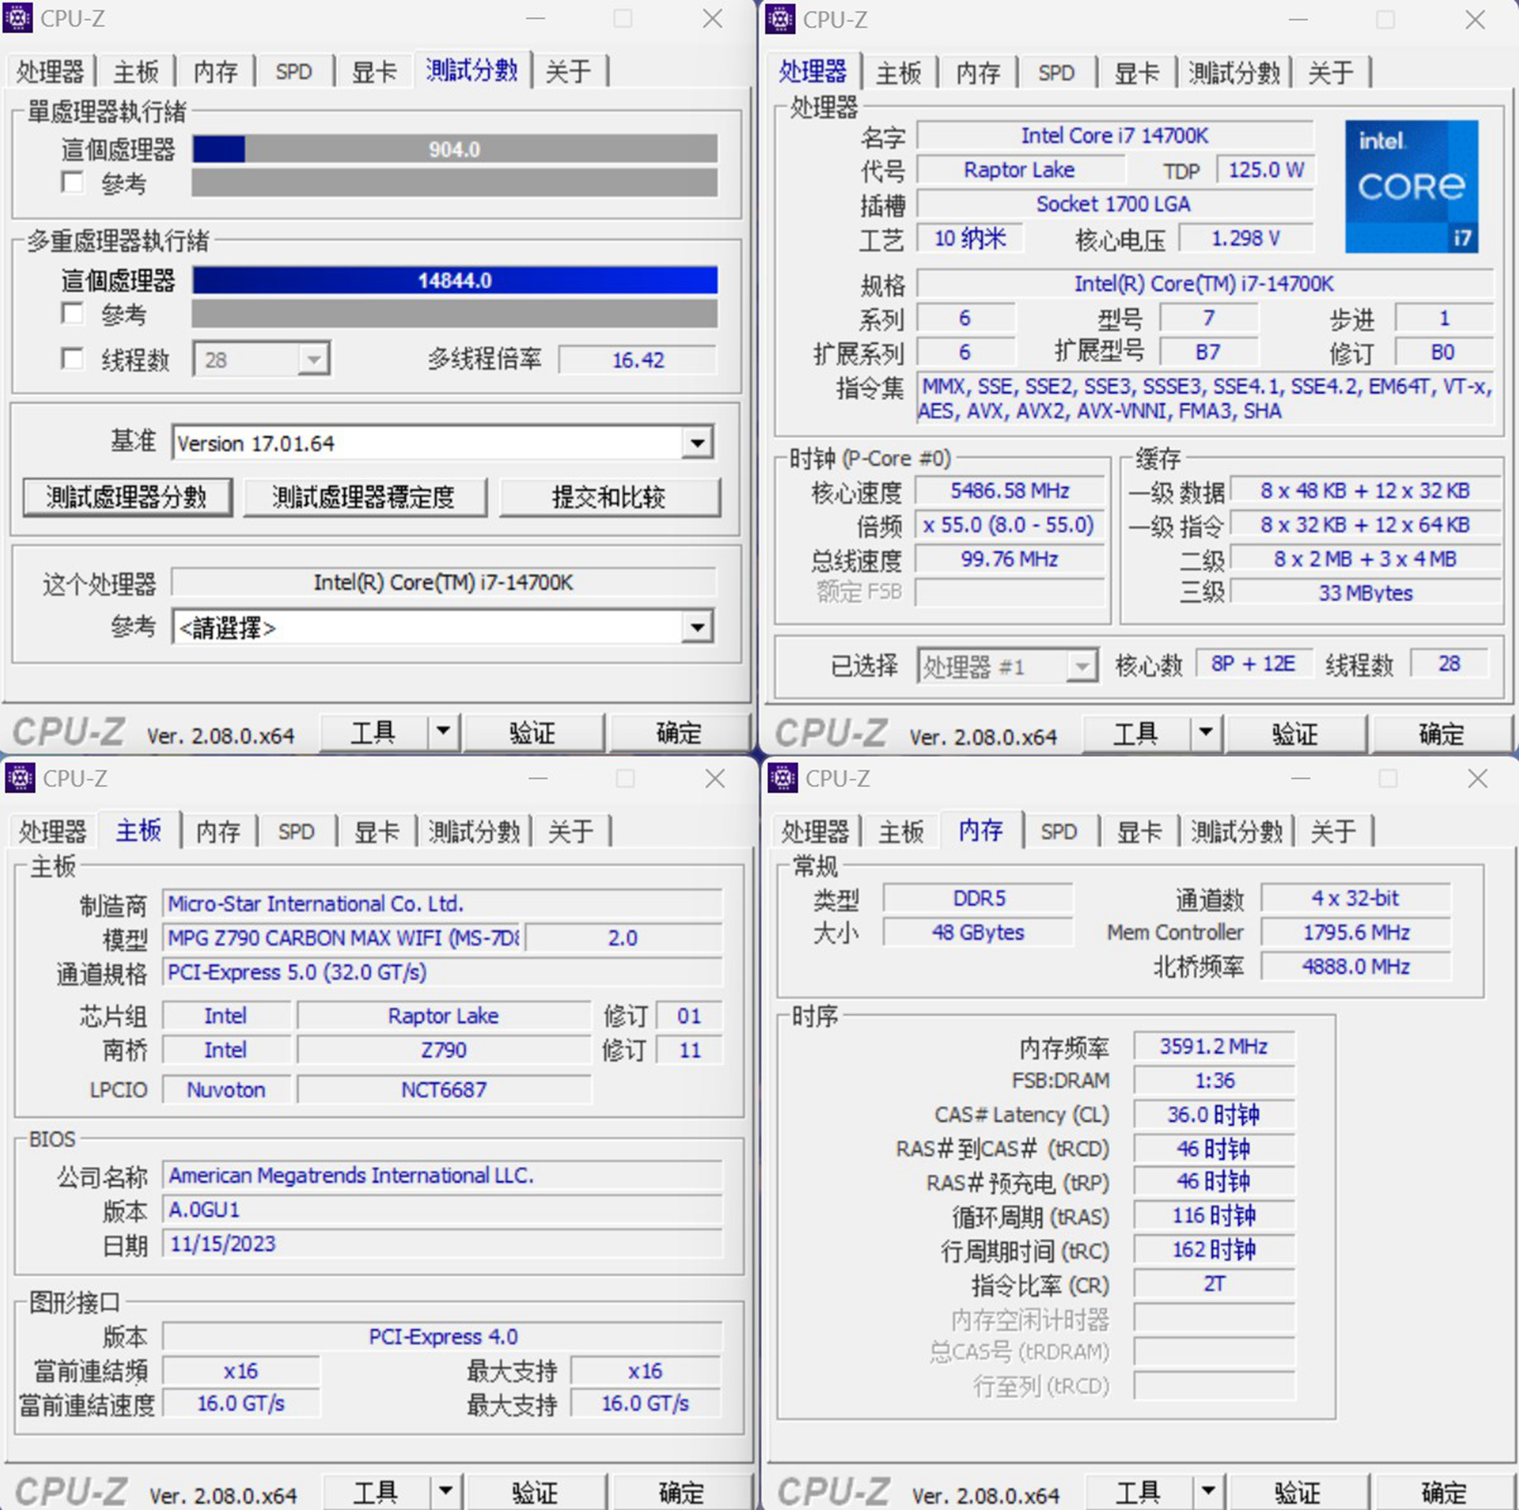This screenshot has width=1519, height=1510.
Task: Click multi-thread score bar showing 14844.0
Action: coord(454,280)
